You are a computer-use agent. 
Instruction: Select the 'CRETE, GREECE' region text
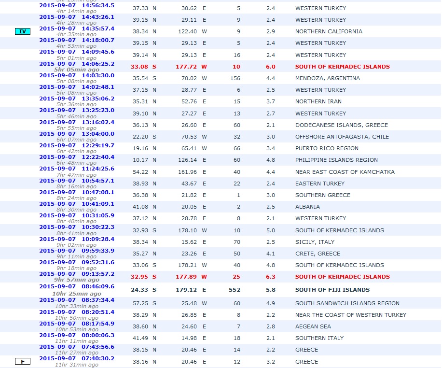point(318,254)
